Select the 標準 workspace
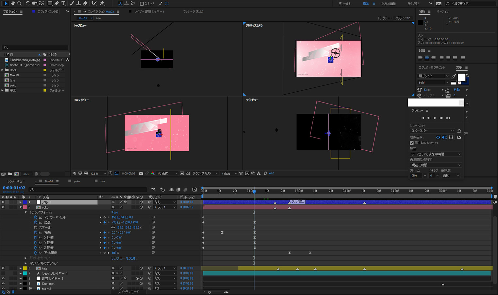The height and width of the screenshot is (295, 498). click(x=366, y=4)
